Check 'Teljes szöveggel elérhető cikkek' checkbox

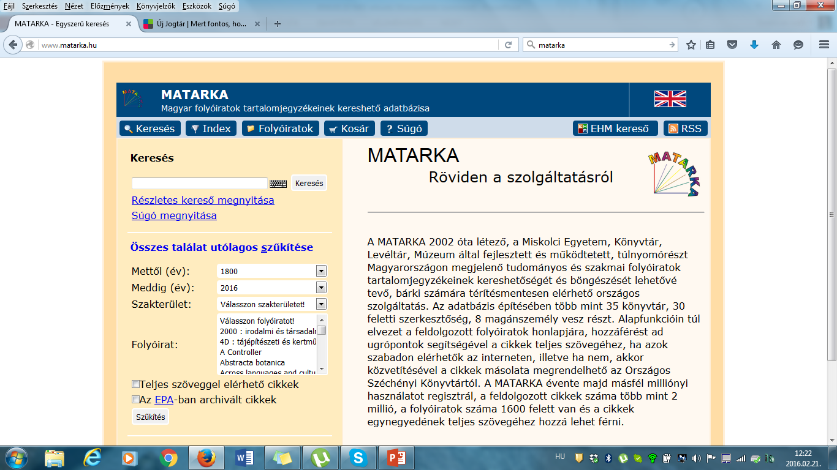pos(136,384)
